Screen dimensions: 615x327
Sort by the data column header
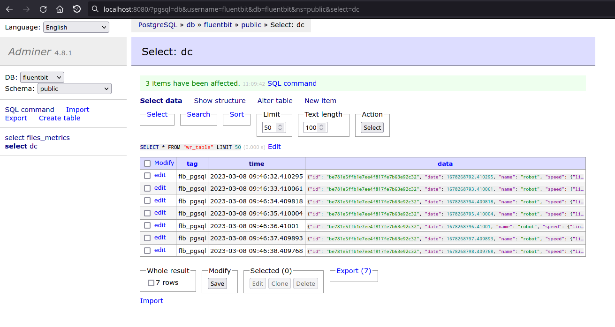point(445,163)
